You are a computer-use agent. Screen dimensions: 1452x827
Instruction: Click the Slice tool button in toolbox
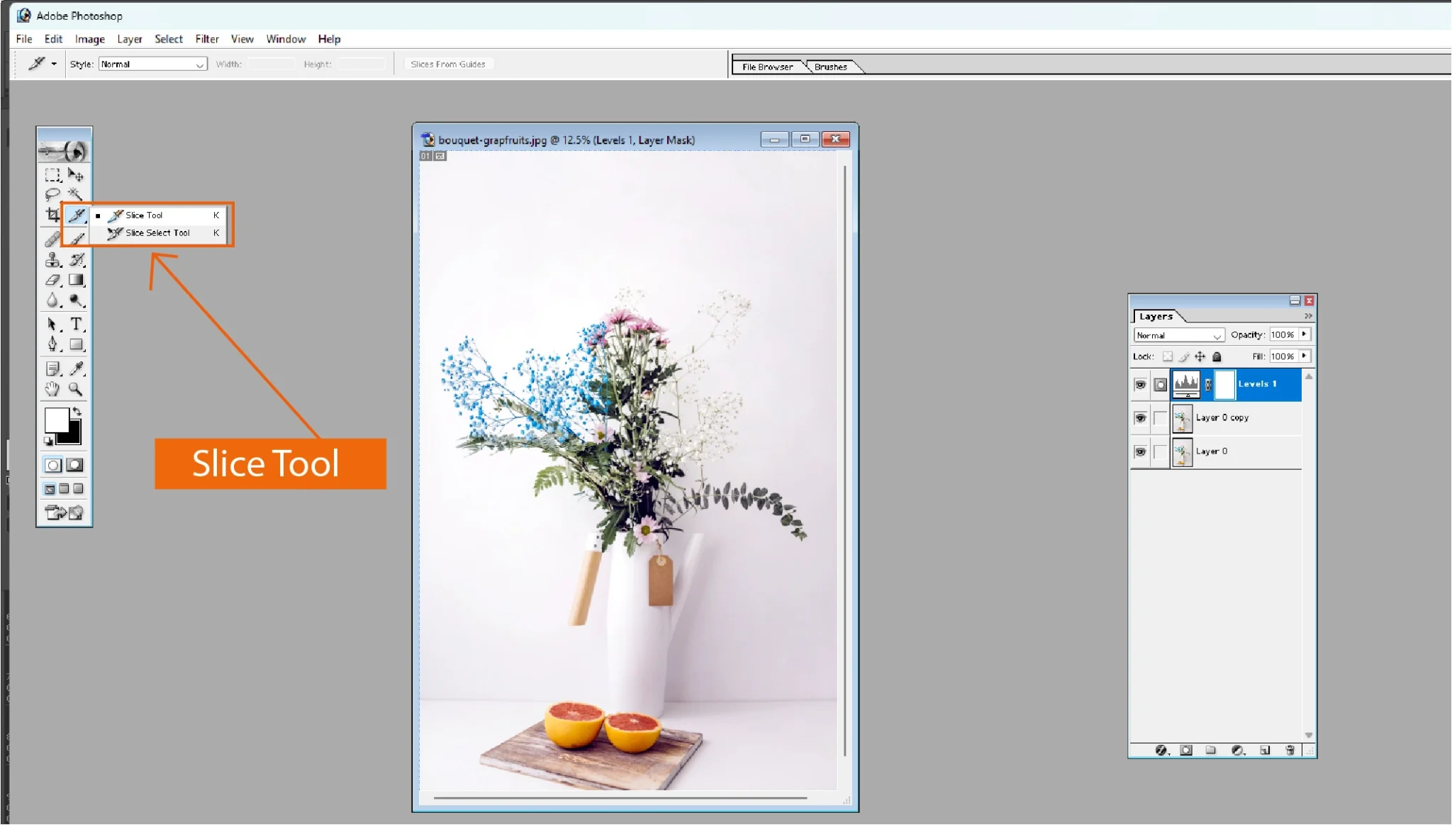pyautogui.click(x=77, y=215)
